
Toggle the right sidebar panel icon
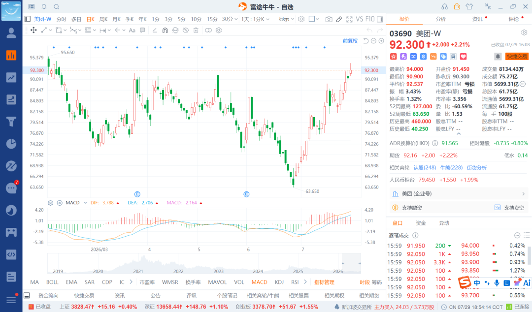[x=380, y=19]
